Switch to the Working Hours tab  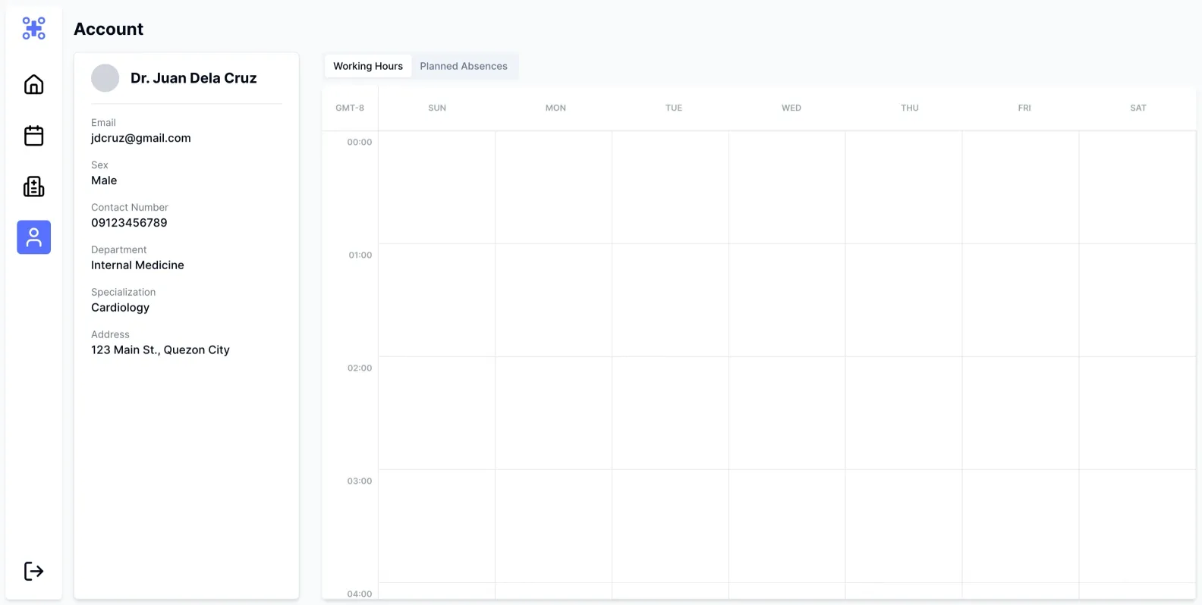(368, 66)
